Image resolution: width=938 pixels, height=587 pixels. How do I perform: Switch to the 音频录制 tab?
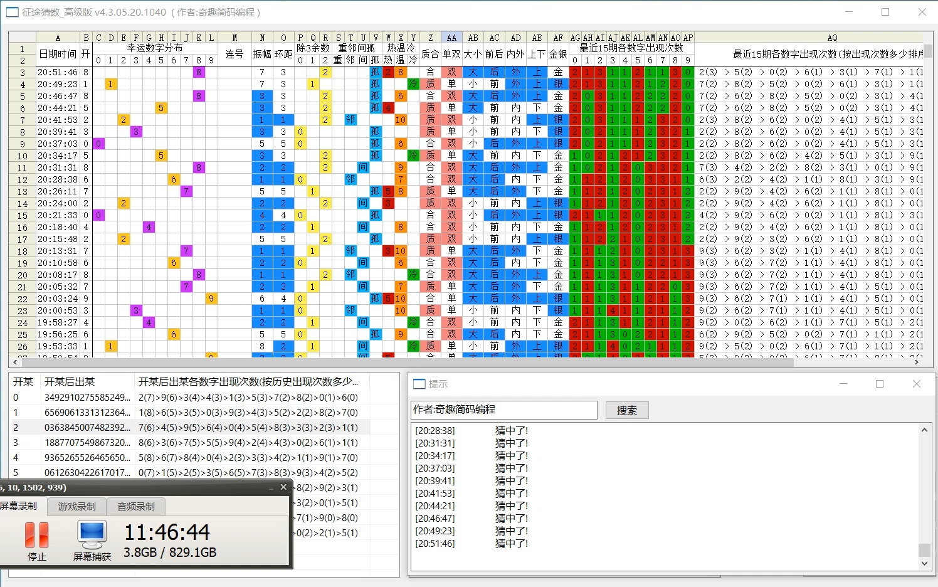coord(136,506)
